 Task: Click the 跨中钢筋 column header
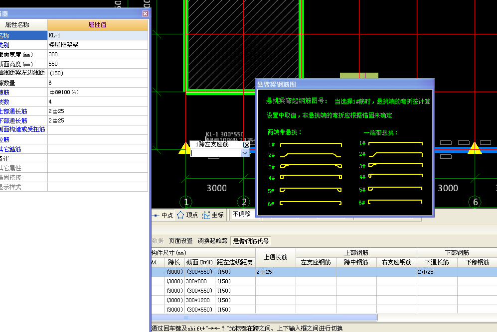[x=356, y=262]
